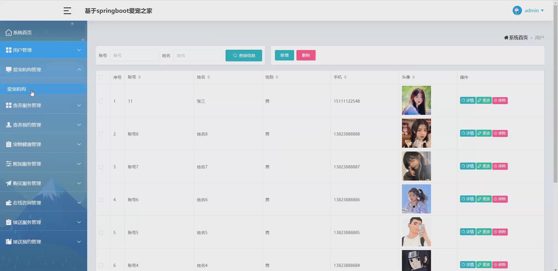This screenshot has height=271, width=558.
Task: Check the row for 账号4
Action: click(x=101, y=265)
